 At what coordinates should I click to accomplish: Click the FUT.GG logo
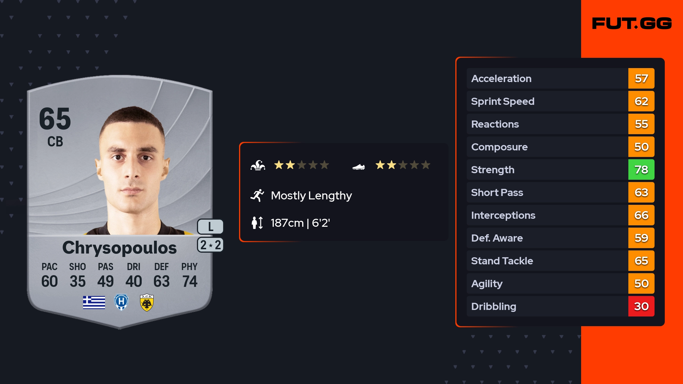632,23
